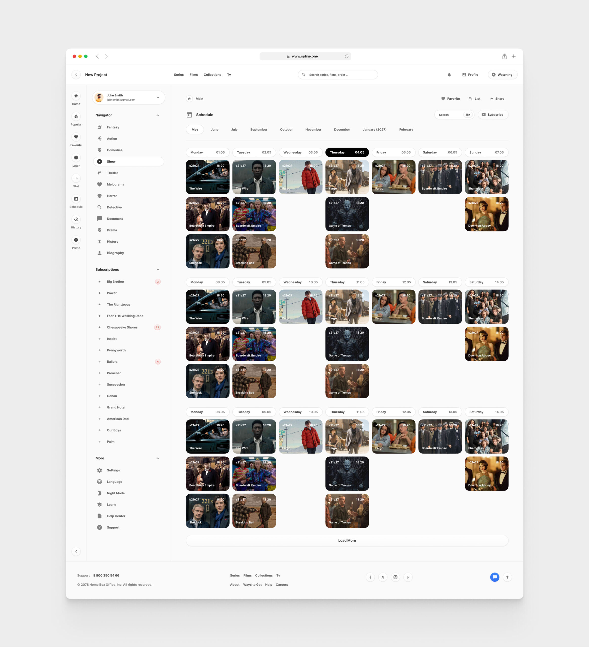Select the May month tab
589x647 pixels.
[x=195, y=130]
